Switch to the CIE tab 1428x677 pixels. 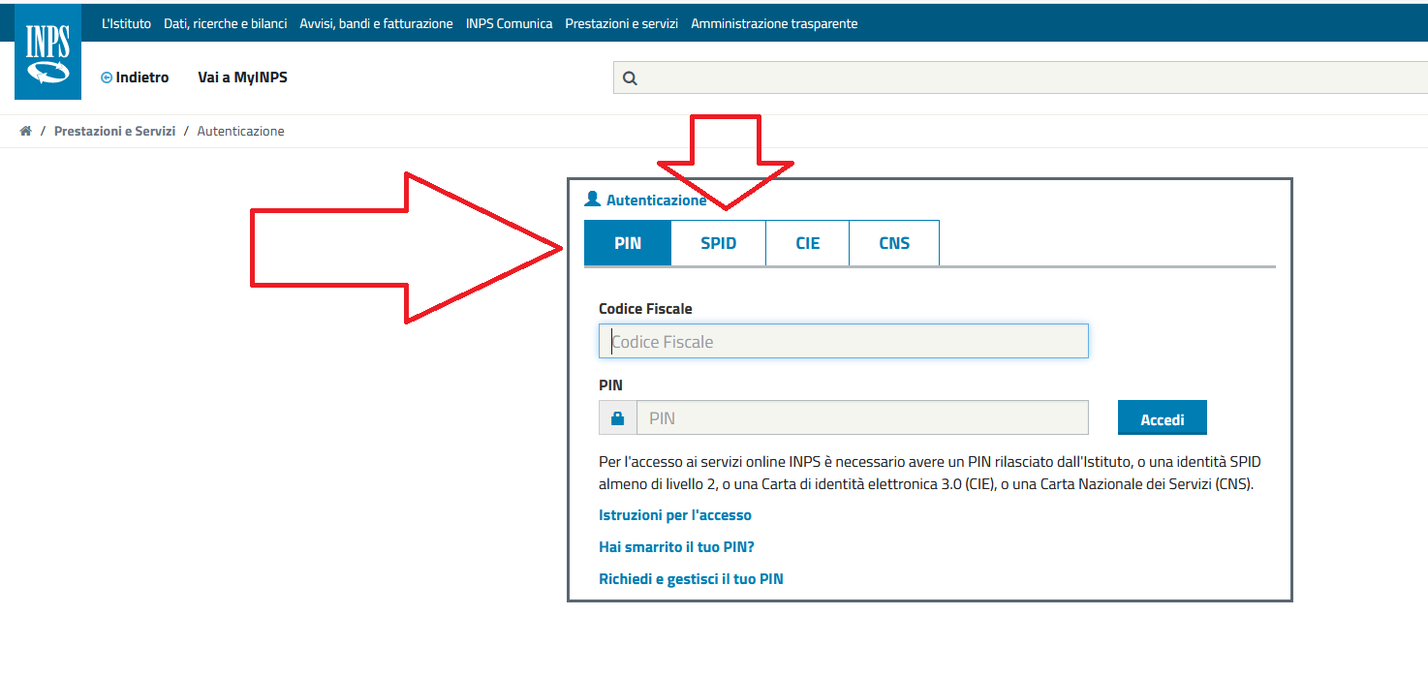(808, 243)
